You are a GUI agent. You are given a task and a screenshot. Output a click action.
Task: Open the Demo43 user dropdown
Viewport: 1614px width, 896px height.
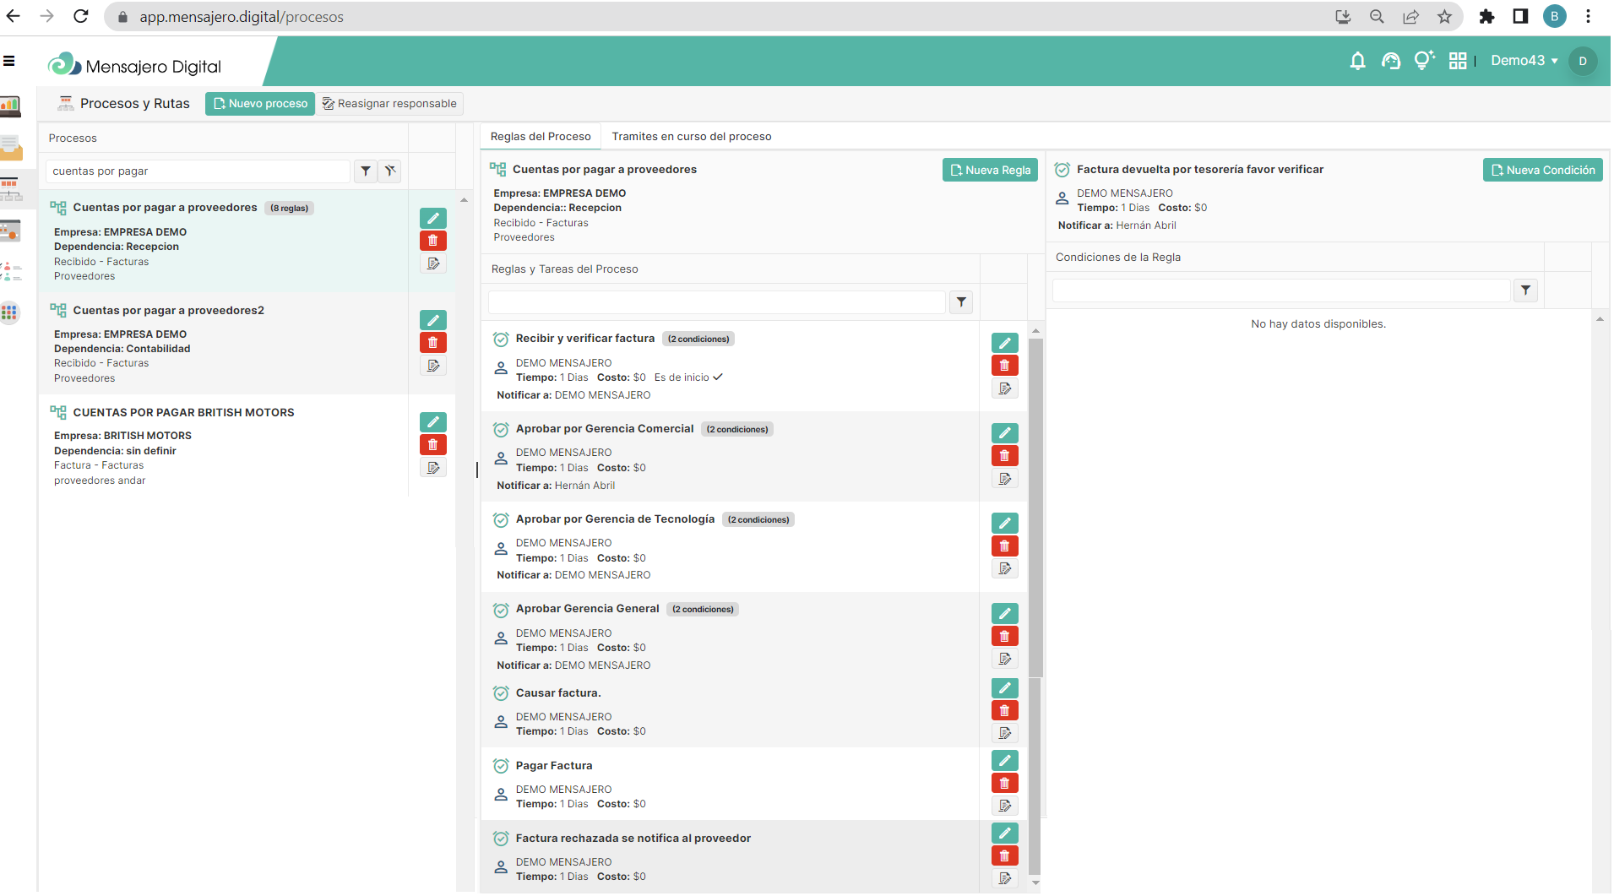(1524, 61)
